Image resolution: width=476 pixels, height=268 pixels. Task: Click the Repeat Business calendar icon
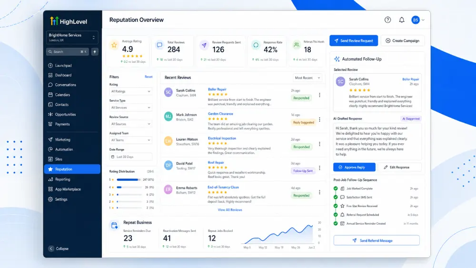click(114, 225)
